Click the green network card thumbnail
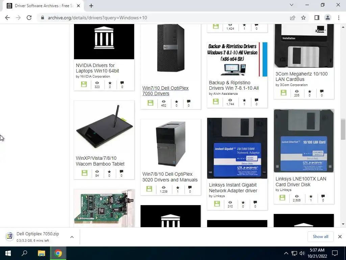This screenshot has width=346, height=260. point(104,208)
